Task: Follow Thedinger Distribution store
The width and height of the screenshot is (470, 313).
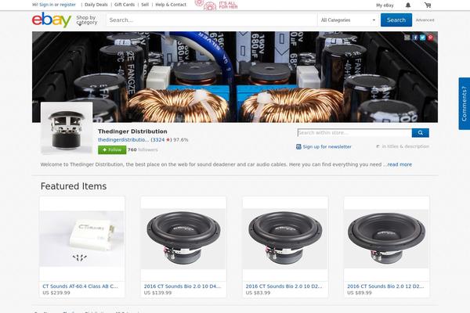Action: pyautogui.click(x=112, y=149)
